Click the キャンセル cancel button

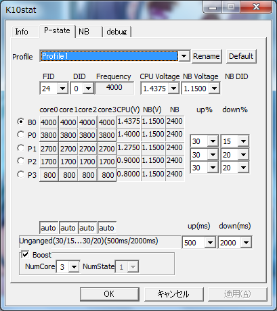(173, 294)
